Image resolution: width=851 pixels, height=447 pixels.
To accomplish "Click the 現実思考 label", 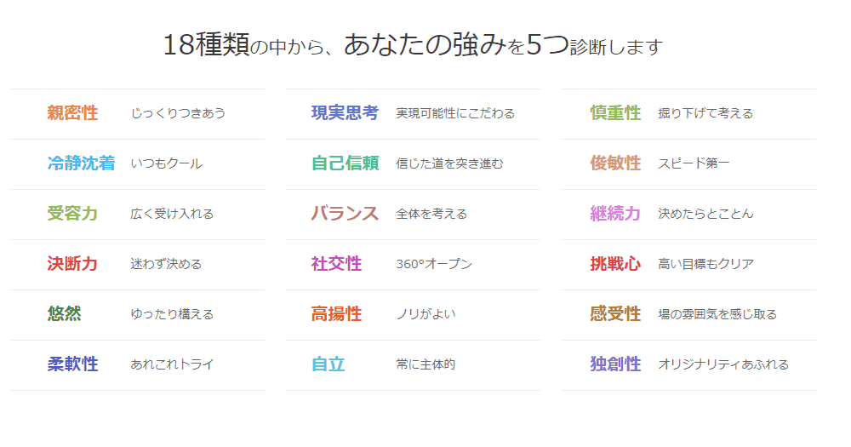I will coord(345,112).
